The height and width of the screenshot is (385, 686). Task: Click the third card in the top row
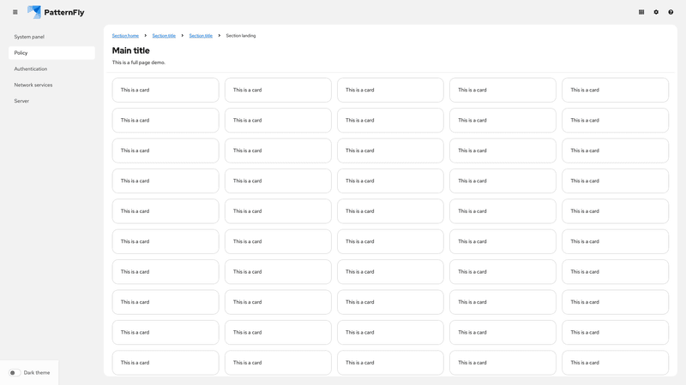tap(390, 90)
